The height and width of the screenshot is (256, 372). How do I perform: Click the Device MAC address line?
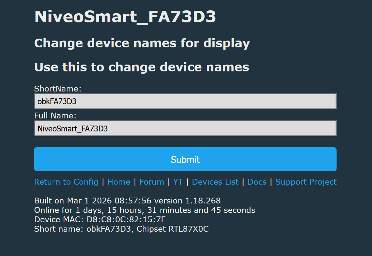point(100,219)
